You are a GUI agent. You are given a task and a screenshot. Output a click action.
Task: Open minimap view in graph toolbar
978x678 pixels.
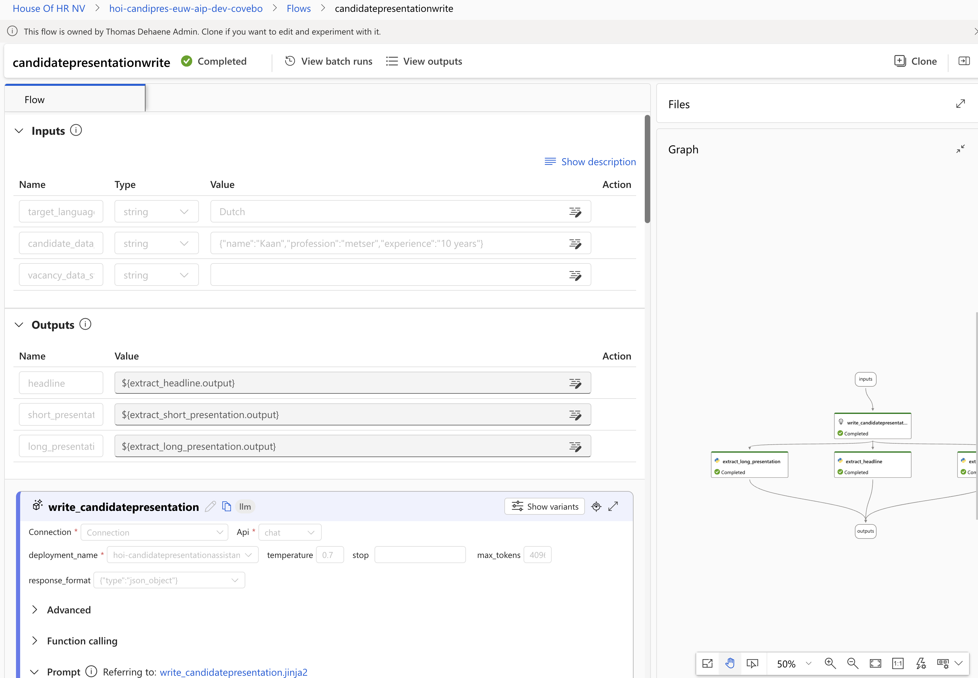[x=707, y=664]
